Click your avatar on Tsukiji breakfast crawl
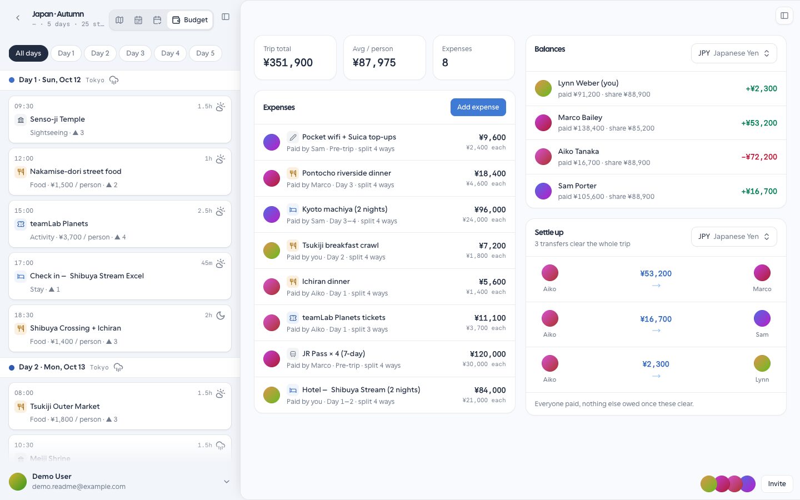This screenshot has width=800, height=500. [272, 251]
